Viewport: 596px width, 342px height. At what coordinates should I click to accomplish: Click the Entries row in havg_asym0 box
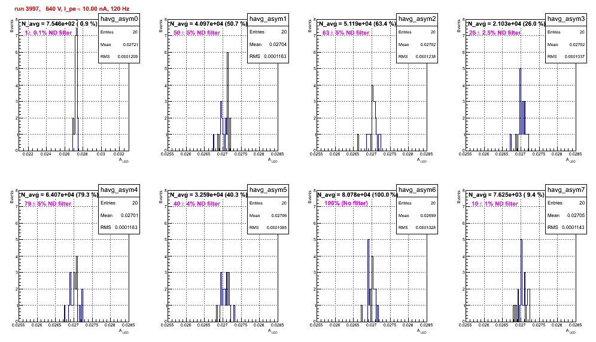119,32
